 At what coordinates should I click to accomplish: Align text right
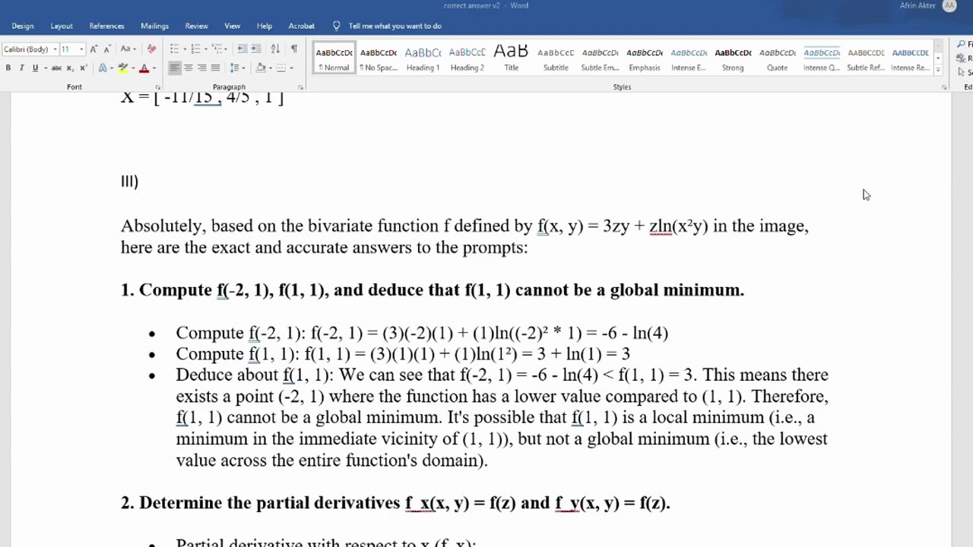(x=201, y=68)
